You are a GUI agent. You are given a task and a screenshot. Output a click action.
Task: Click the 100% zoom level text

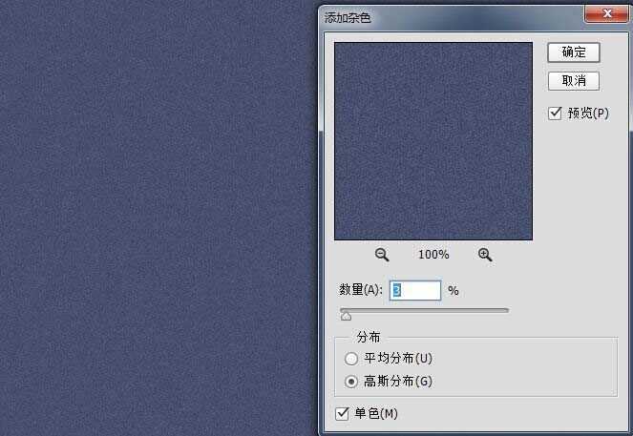(433, 255)
